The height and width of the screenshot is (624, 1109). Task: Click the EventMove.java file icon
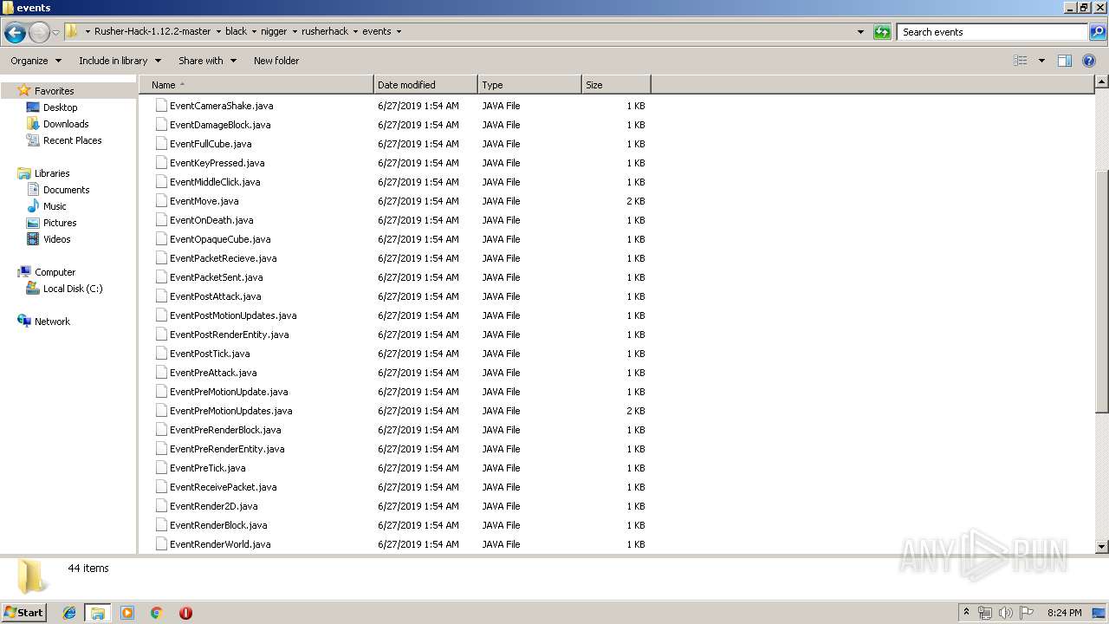pyautogui.click(x=161, y=200)
